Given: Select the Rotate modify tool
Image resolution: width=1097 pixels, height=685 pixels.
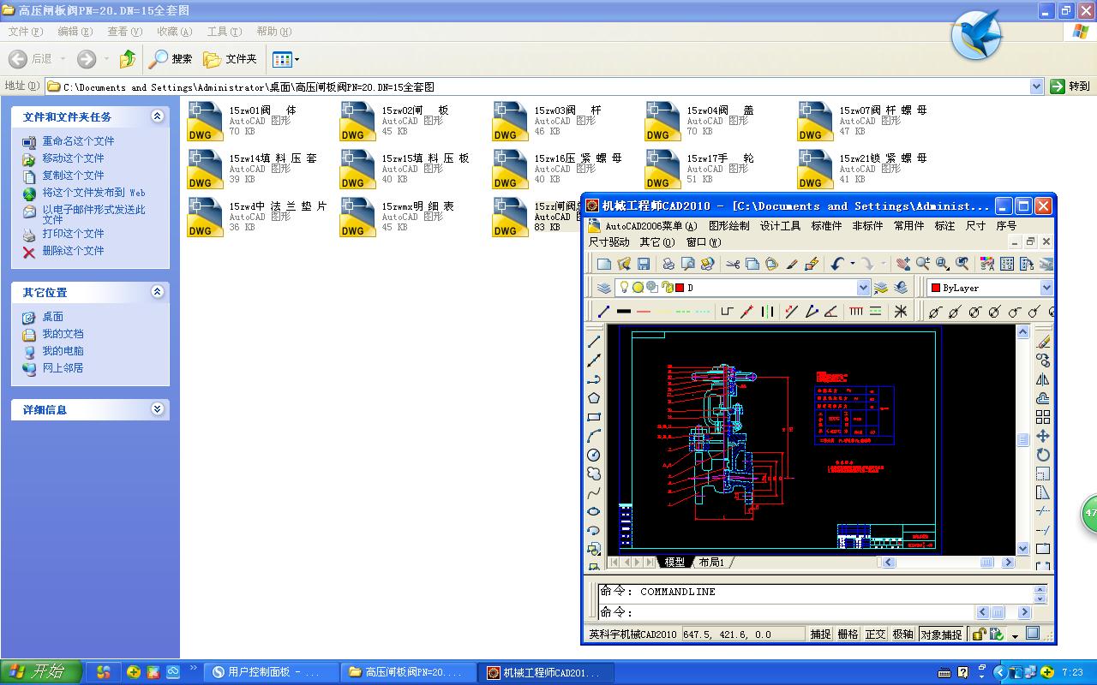Looking at the screenshot, I should 1043,455.
